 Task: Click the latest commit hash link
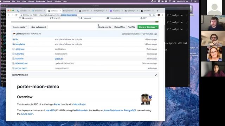(139, 34)
